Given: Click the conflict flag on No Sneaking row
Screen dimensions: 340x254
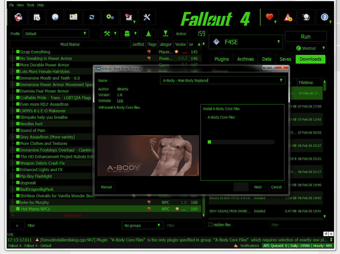Looking at the screenshot, I should (149, 58).
